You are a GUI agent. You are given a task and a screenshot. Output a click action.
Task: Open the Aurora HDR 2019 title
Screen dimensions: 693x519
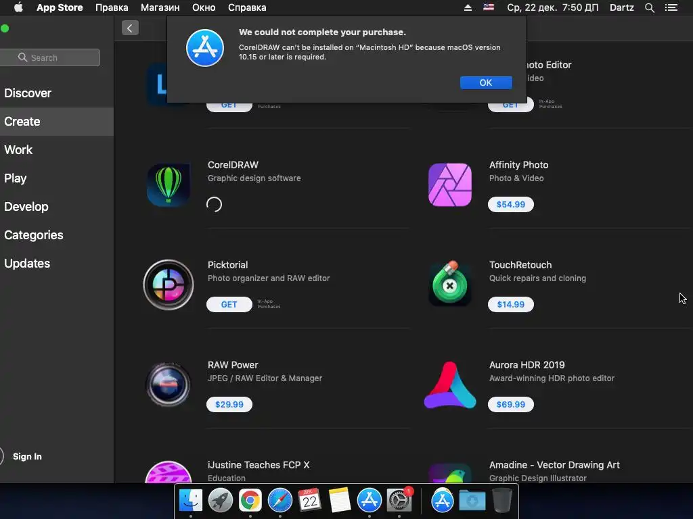(527, 365)
